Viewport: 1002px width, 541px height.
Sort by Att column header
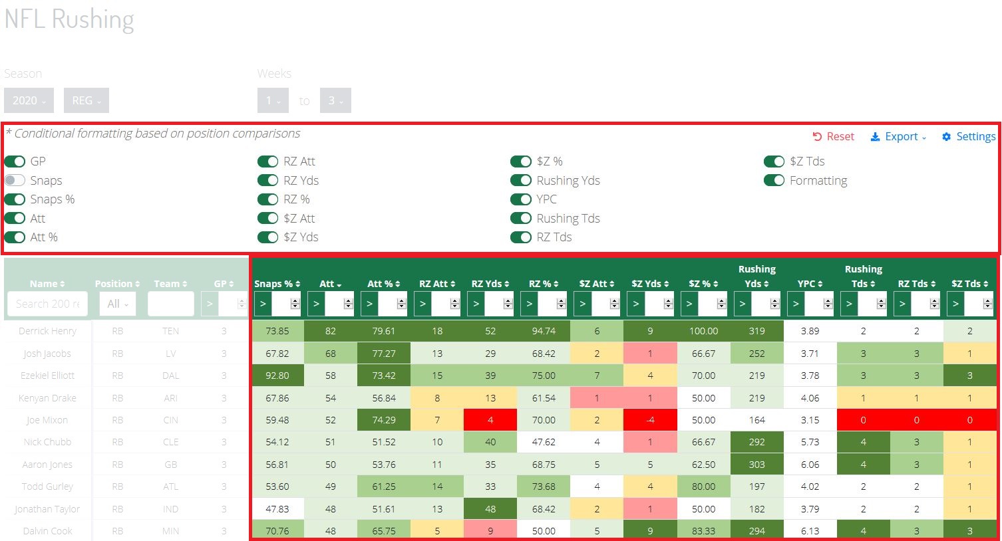331,284
